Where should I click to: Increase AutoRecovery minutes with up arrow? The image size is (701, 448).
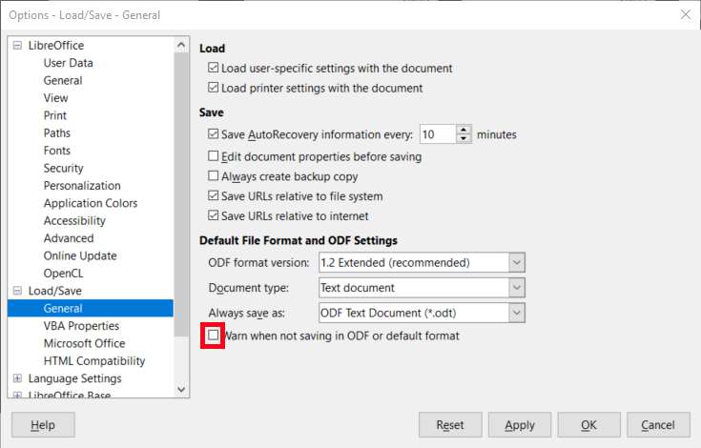(464, 130)
